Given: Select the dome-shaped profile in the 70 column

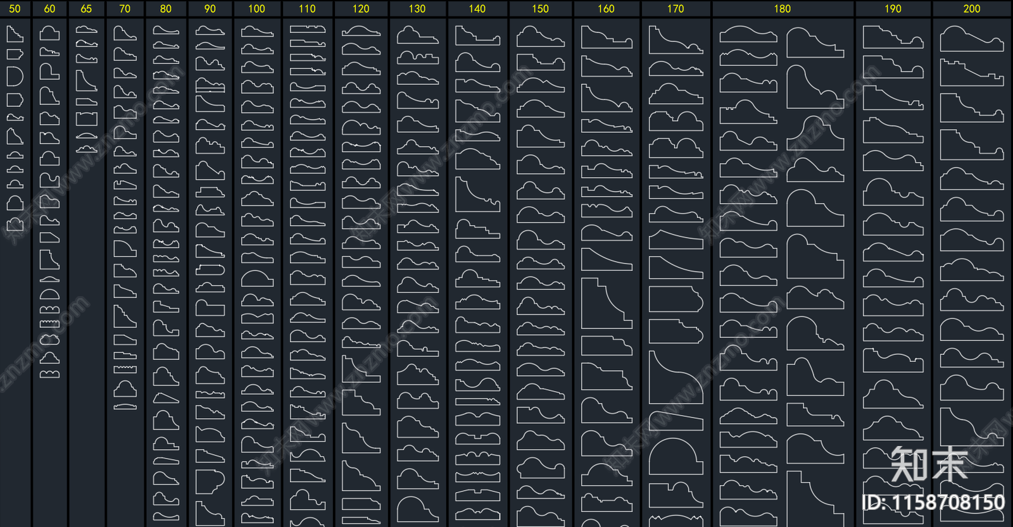Looking at the screenshot, I should coord(125,388).
